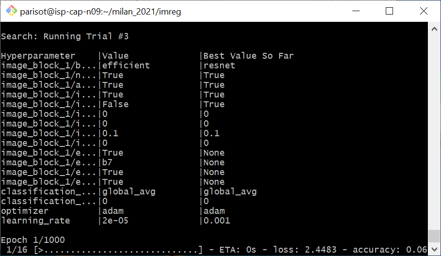Click 'adam' in the Value column
Image resolution: width=441 pixels, height=256 pixels.
tap(113, 211)
